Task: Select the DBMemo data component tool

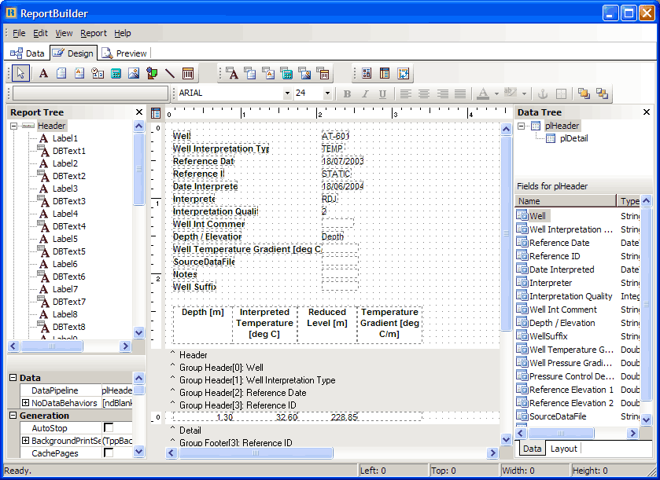Action: click(250, 73)
